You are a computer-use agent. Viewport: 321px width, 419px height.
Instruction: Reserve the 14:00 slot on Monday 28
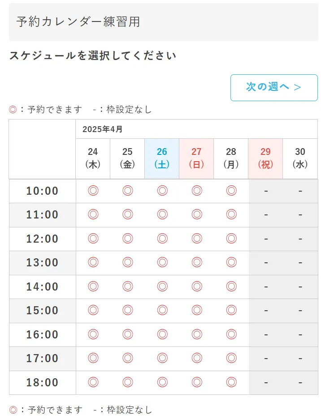coord(231,286)
